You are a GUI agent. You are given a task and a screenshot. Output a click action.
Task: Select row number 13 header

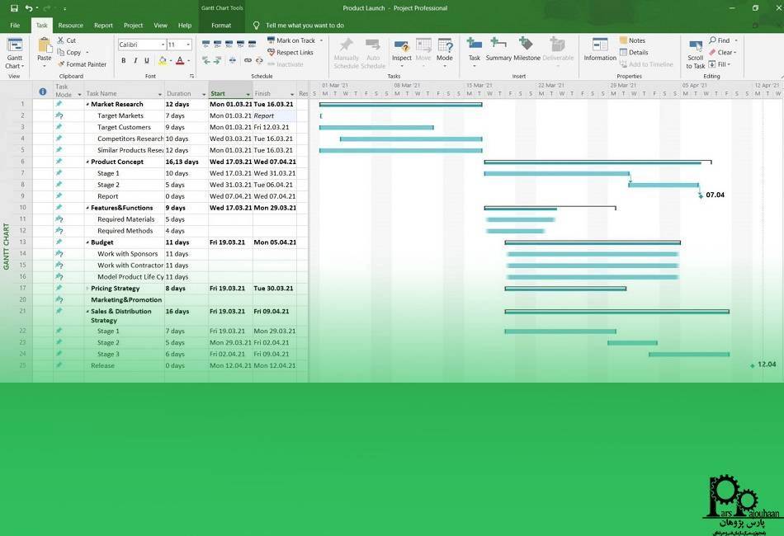click(22, 242)
